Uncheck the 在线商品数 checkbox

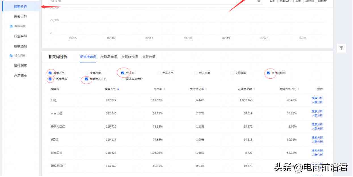point(50,79)
